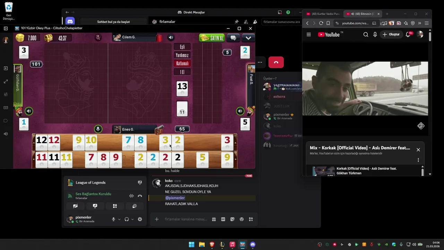The width and height of the screenshot is (444, 250).
Task: Open Discord 'Sohbet bul ya da başlat' search
Action: click(113, 22)
